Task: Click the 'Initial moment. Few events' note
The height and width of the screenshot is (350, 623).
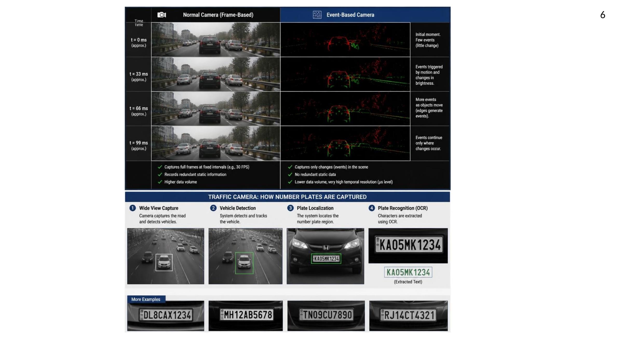Action: tap(428, 40)
